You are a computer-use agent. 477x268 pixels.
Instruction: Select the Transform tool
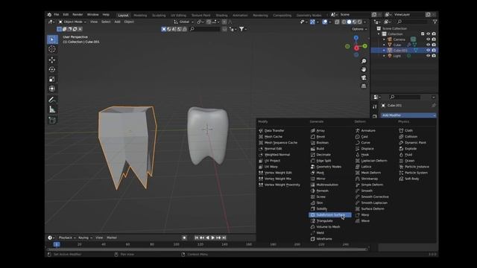(52, 89)
